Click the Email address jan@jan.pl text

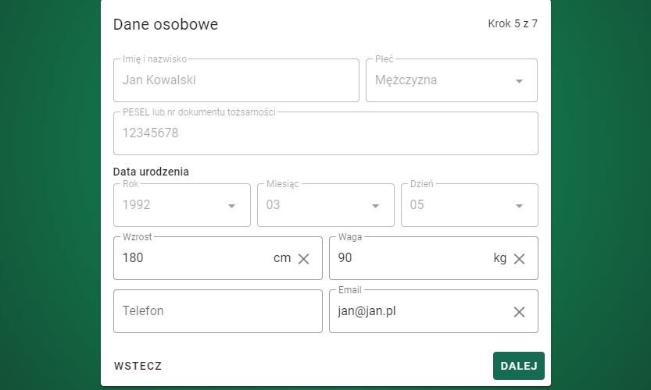coord(367,311)
